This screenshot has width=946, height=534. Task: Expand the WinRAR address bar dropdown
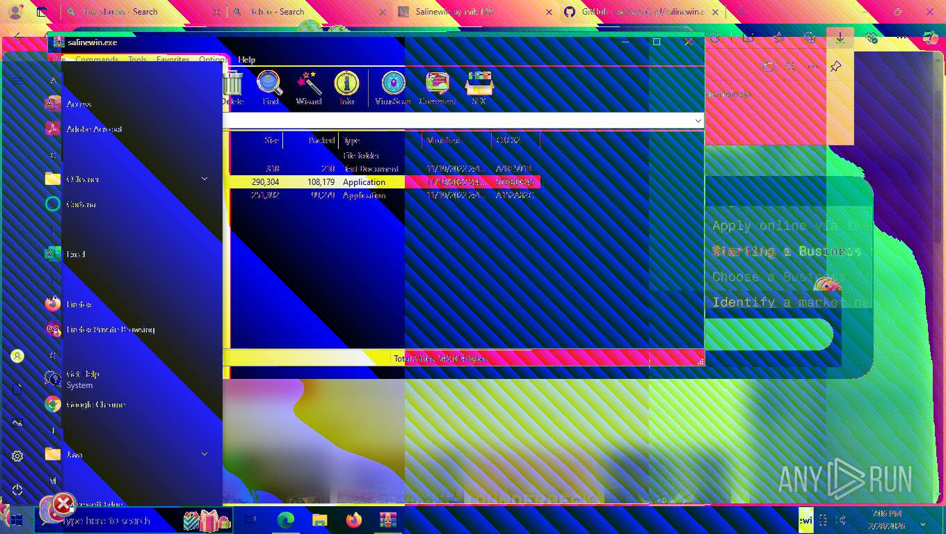point(698,121)
